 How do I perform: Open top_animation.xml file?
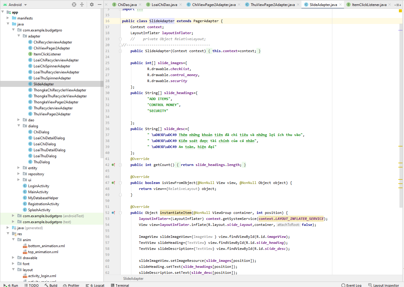[43, 252]
